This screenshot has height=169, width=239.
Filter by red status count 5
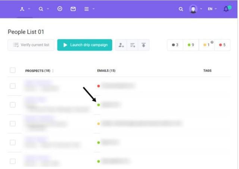click(x=223, y=45)
